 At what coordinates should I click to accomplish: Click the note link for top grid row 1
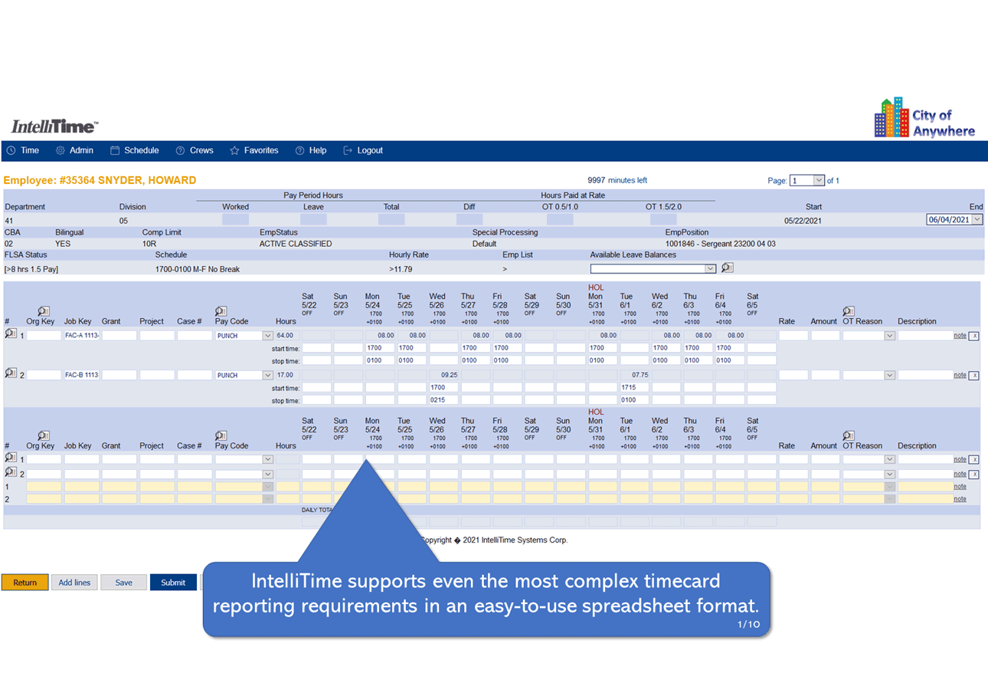point(959,336)
